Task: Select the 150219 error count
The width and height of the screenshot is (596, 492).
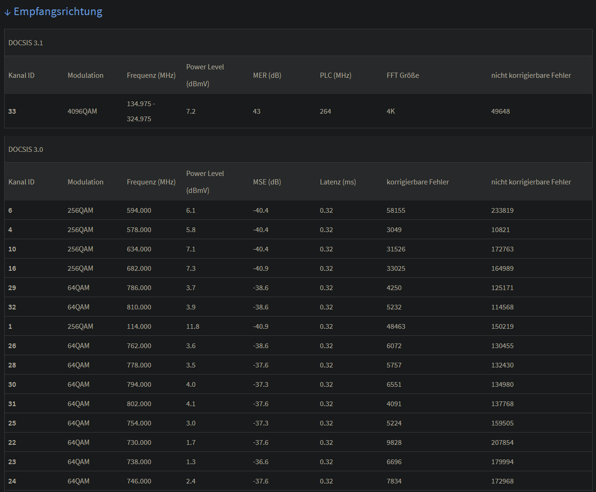Action: (502, 326)
